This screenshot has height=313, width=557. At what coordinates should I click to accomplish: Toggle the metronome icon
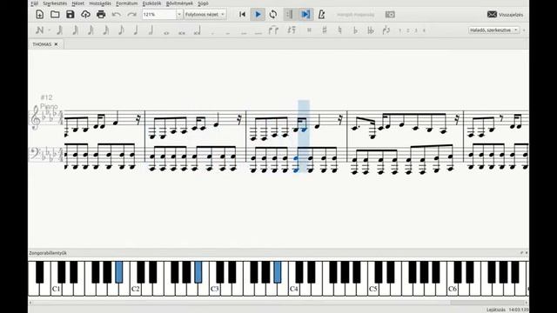tap(321, 15)
